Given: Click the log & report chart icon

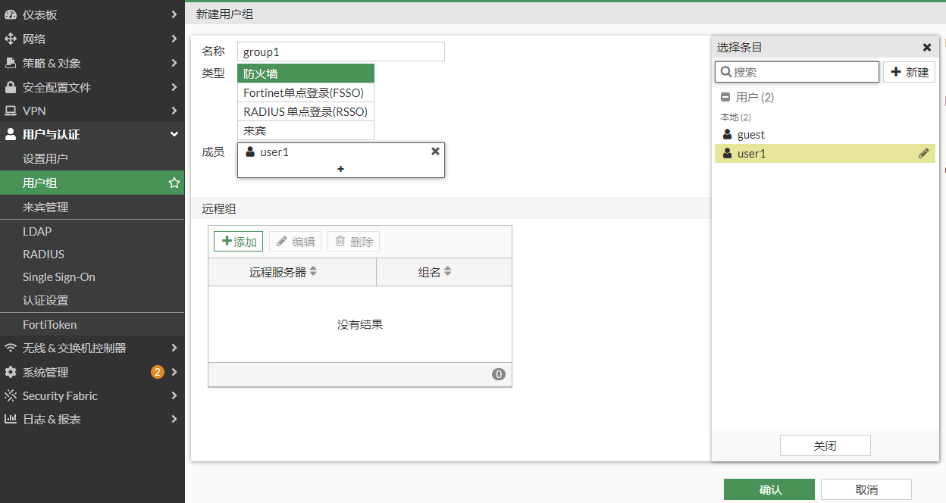Looking at the screenshot, I should (11, 419).
